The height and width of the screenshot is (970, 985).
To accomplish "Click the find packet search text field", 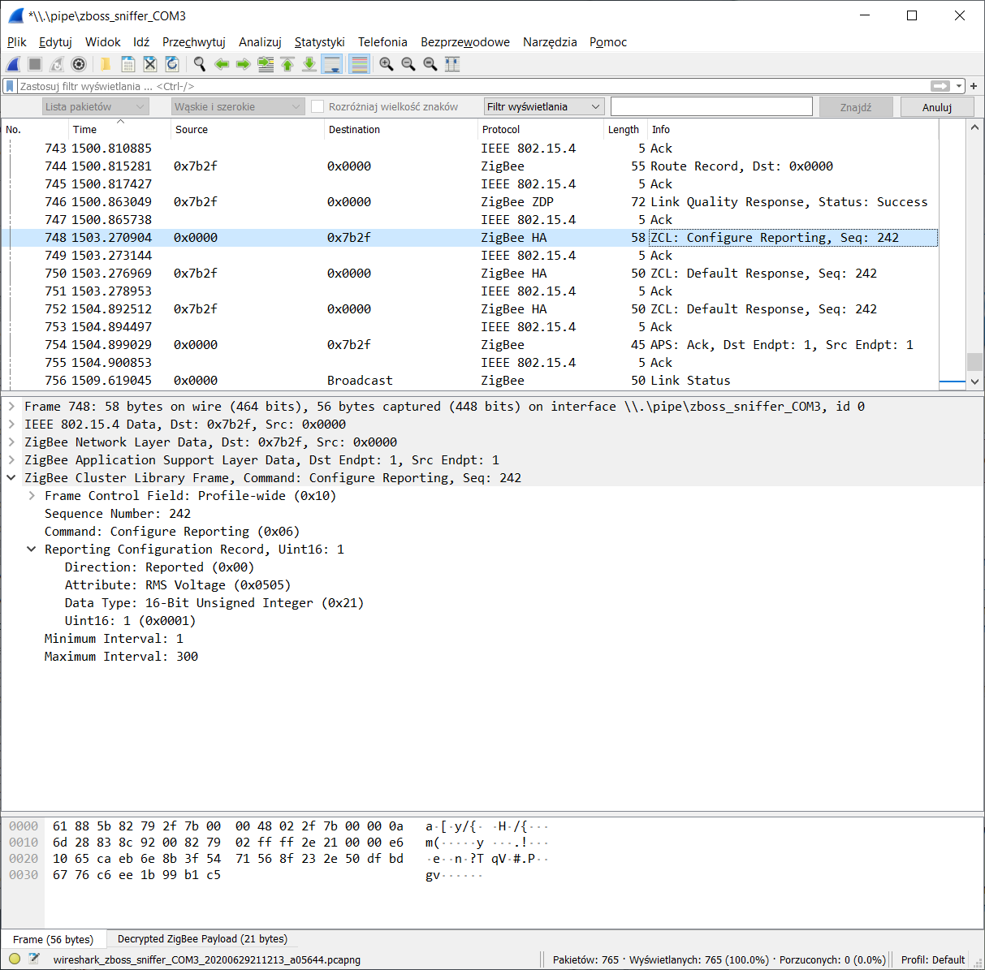I will (711, 106).
